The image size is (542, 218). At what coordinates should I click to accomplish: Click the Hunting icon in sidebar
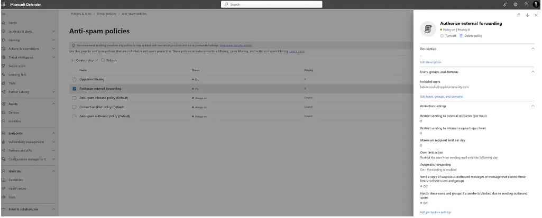4,40
